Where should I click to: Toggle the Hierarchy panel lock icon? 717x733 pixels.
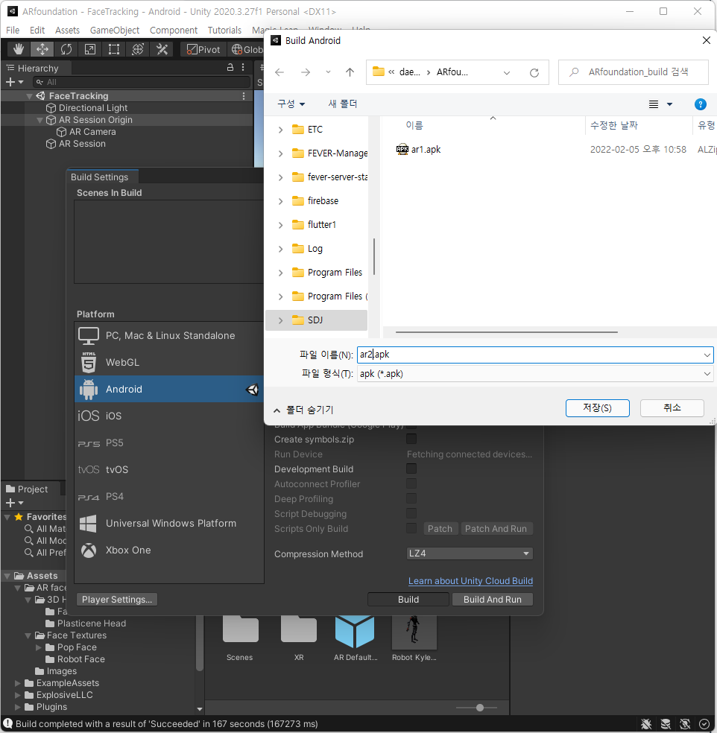point(230,67)
